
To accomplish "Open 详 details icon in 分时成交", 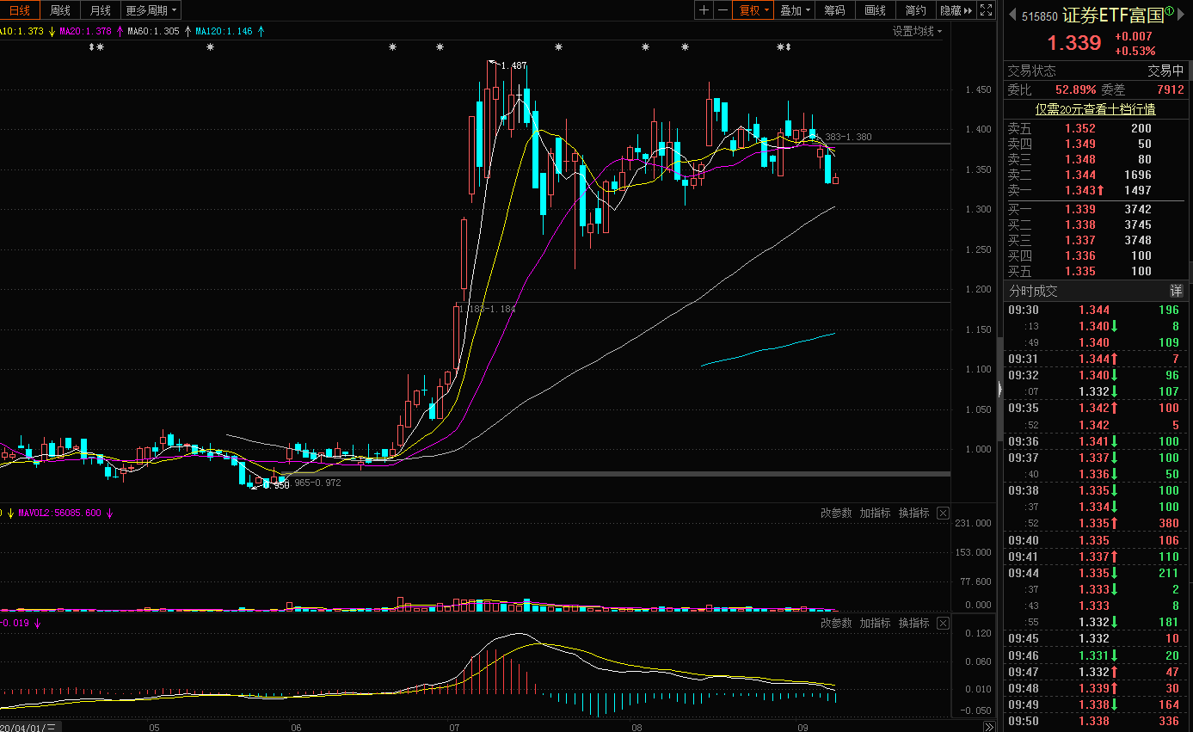I will [x=1176, y=291].
